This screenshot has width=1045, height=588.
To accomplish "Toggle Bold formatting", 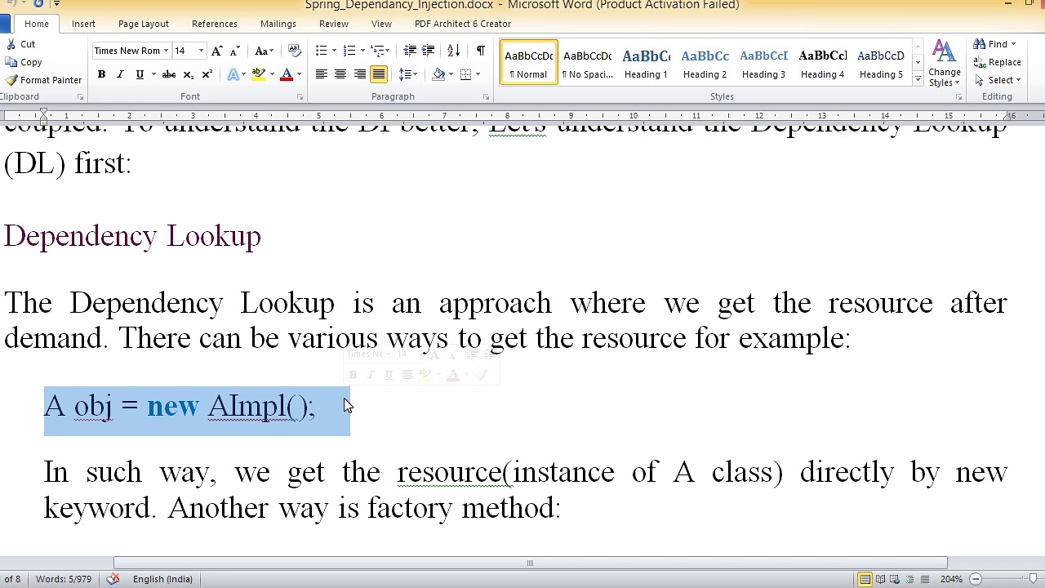I will (x=101, y=74).
